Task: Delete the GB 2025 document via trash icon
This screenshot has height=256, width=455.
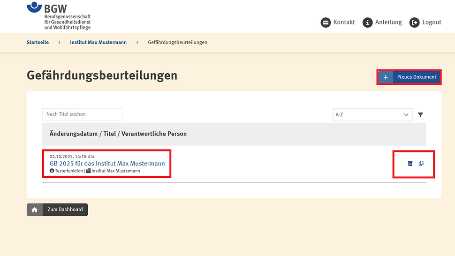Action: click(410, 163)
